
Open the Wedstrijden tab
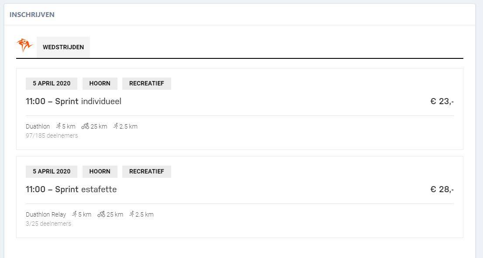63,47
